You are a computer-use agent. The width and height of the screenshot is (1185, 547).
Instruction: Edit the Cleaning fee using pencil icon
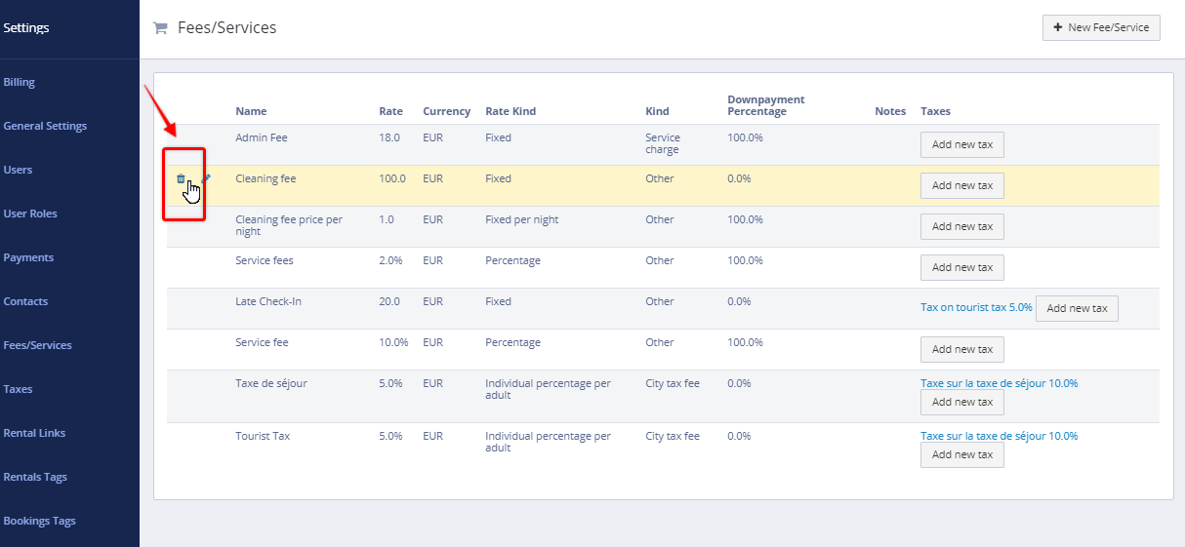pyautogui.click(x=206, y=178)
